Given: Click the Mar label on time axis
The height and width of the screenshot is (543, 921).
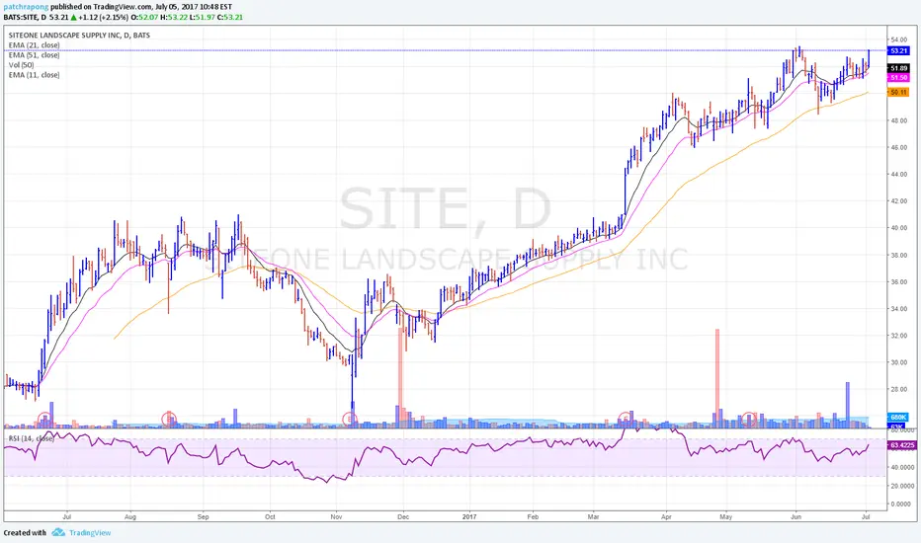Looking at the screenshot, I should tap(593, 517).
